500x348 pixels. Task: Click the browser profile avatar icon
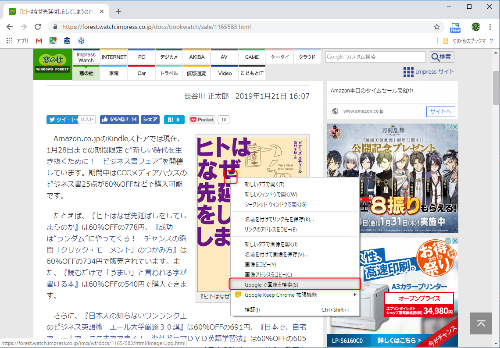tap(475, 27)
